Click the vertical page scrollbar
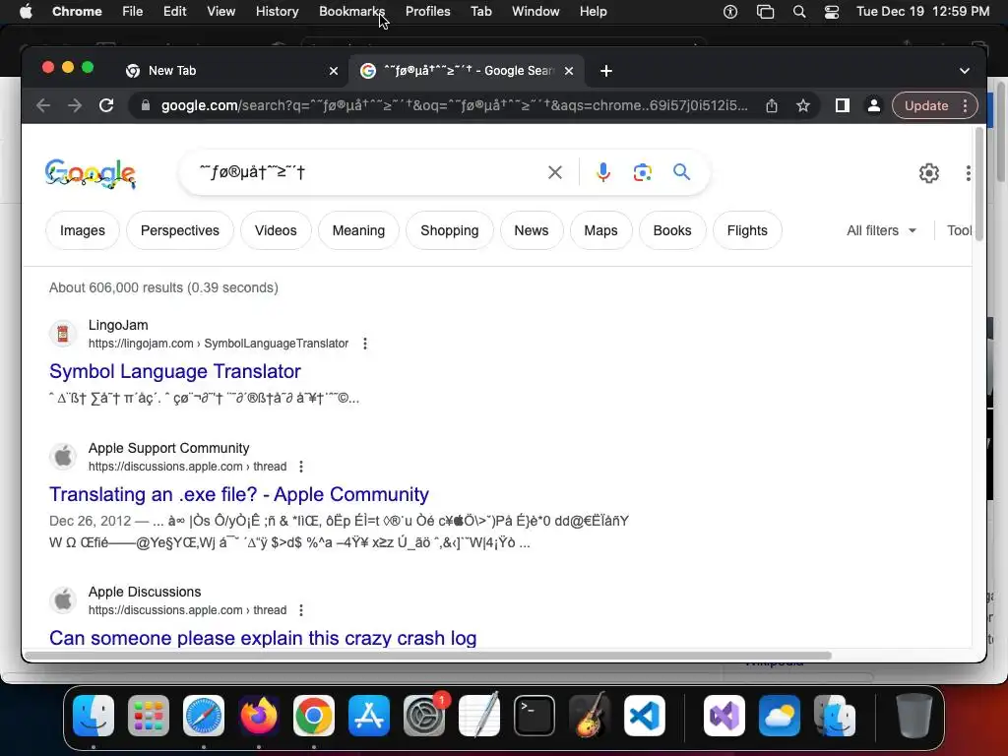The width and height of the screenshot is (1008, 756). 979,184
